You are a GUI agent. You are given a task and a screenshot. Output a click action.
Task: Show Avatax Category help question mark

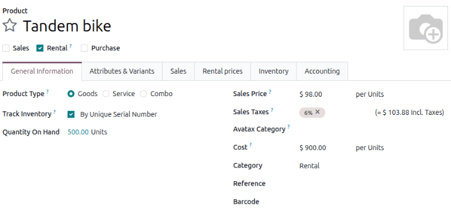click(x=288, y=127)
